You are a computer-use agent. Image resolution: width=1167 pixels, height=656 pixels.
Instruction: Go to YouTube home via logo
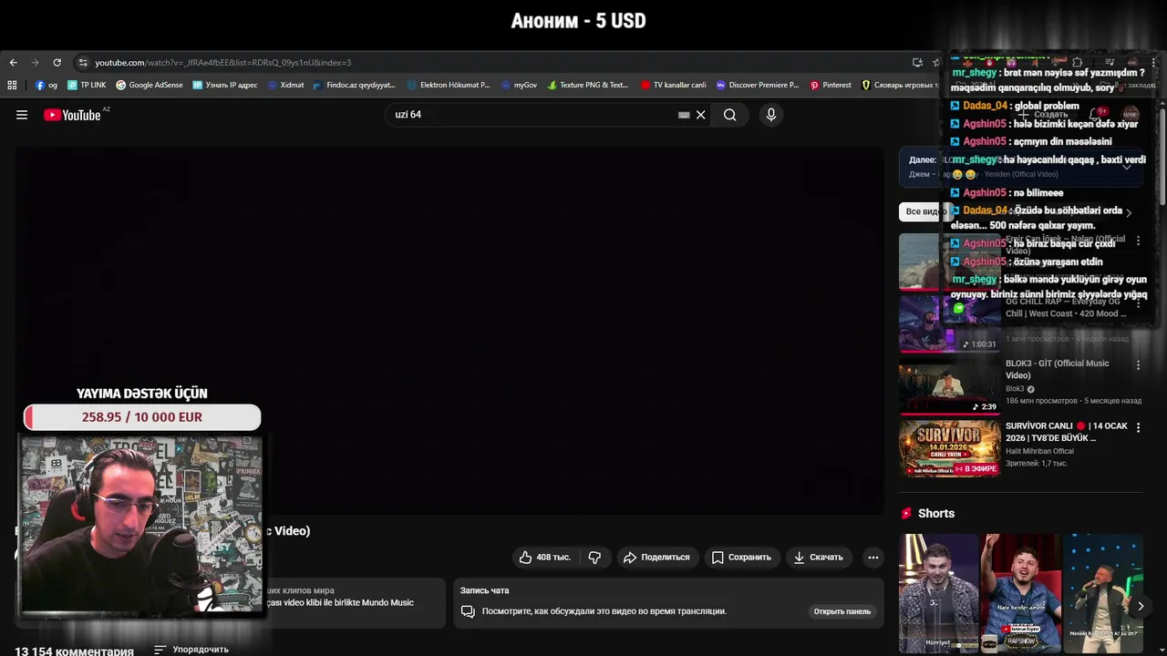(72, 115)
